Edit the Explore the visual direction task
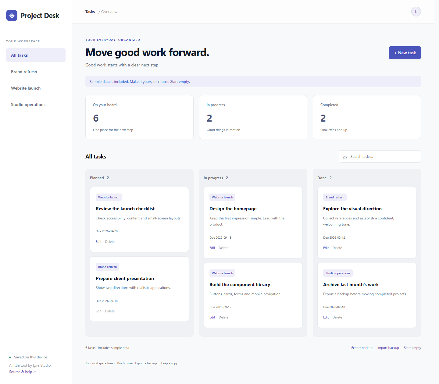This screenshot has height=384, width=439. pos(326,248)
